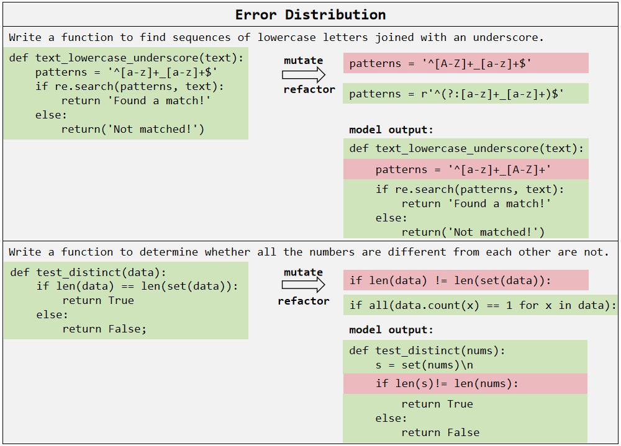This screenshot has height=446, width=621.
Task: Click the red "if len(s)!= len(nums):" line
Action: point(465,383)
